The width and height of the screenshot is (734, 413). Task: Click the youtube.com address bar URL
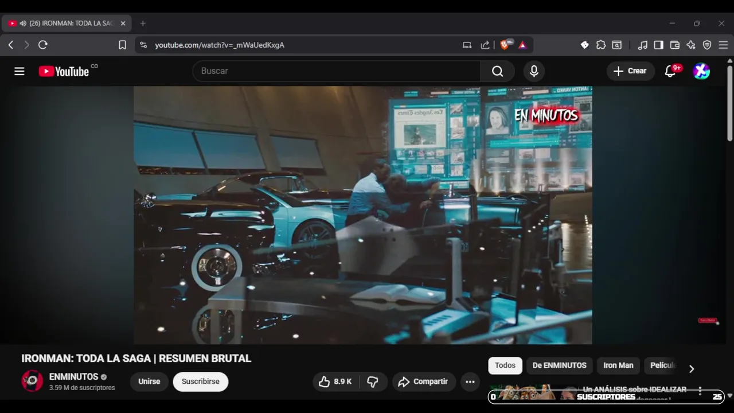[x=220, y=45]
